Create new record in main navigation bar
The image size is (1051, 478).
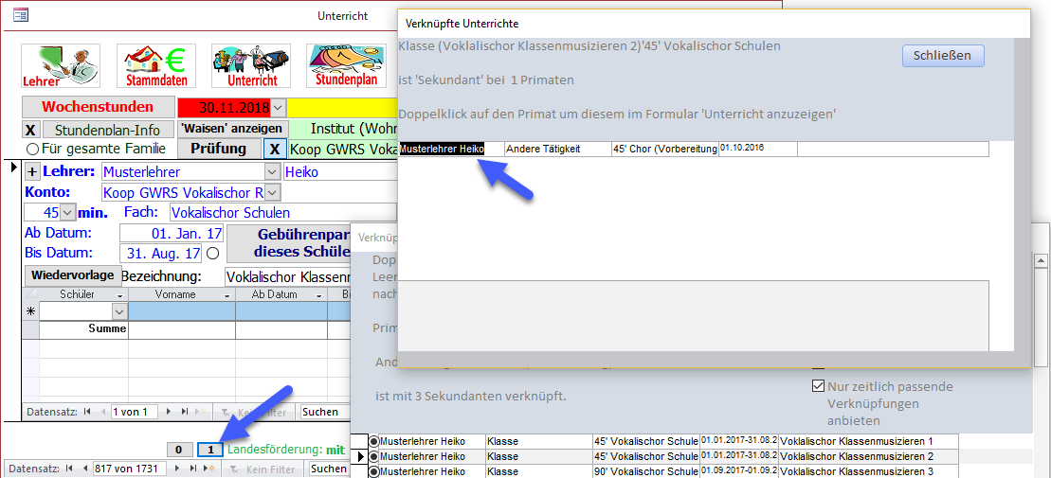(208, 469)
